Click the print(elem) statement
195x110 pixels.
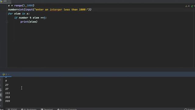point(29,22)
